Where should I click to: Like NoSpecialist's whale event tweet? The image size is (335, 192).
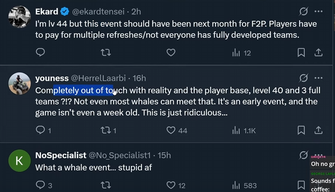coord(176,185)
